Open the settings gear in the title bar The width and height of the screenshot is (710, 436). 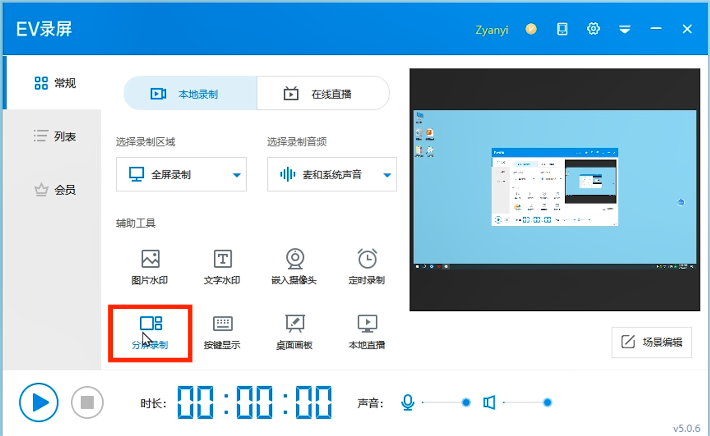593,28
